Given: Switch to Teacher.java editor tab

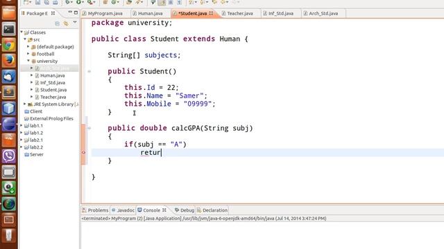Looking at the screenshot, I should point(240,13).
